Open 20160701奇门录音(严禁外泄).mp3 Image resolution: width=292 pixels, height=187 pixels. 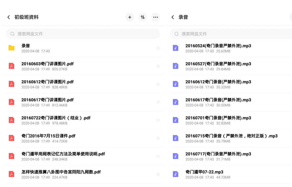(218, 118)
